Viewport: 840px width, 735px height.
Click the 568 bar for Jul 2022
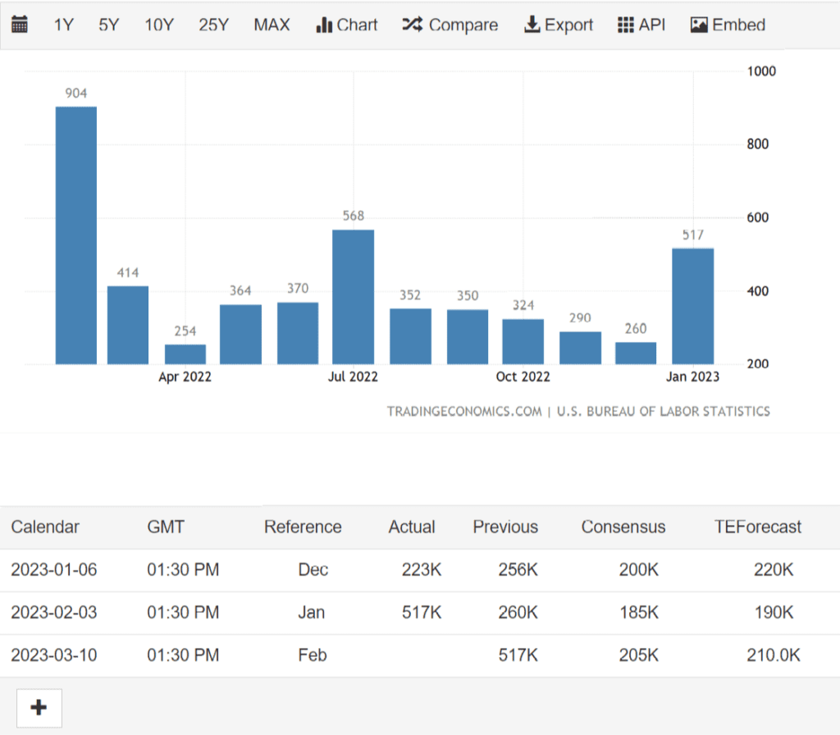pyautogui.click(x=353, y=297)
